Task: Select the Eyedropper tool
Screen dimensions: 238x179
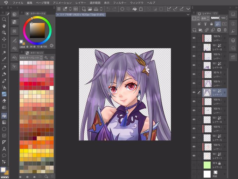Action: 4,59
